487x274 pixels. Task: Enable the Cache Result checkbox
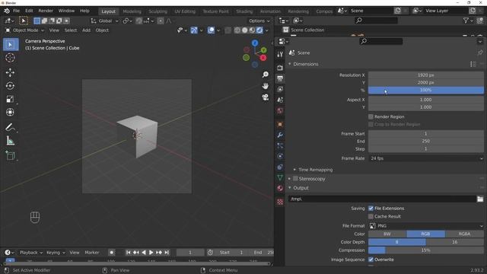point(371,216)
